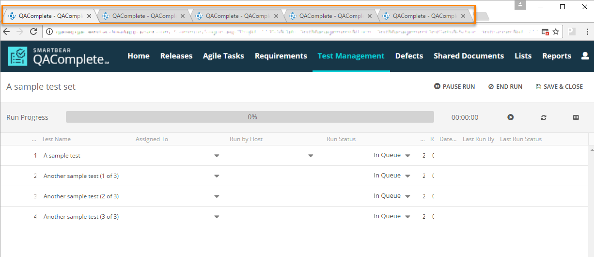The width and height of the screenshot is (594, 257).
Task: Click the Assigned To column header
Action: tap(152, 139)
